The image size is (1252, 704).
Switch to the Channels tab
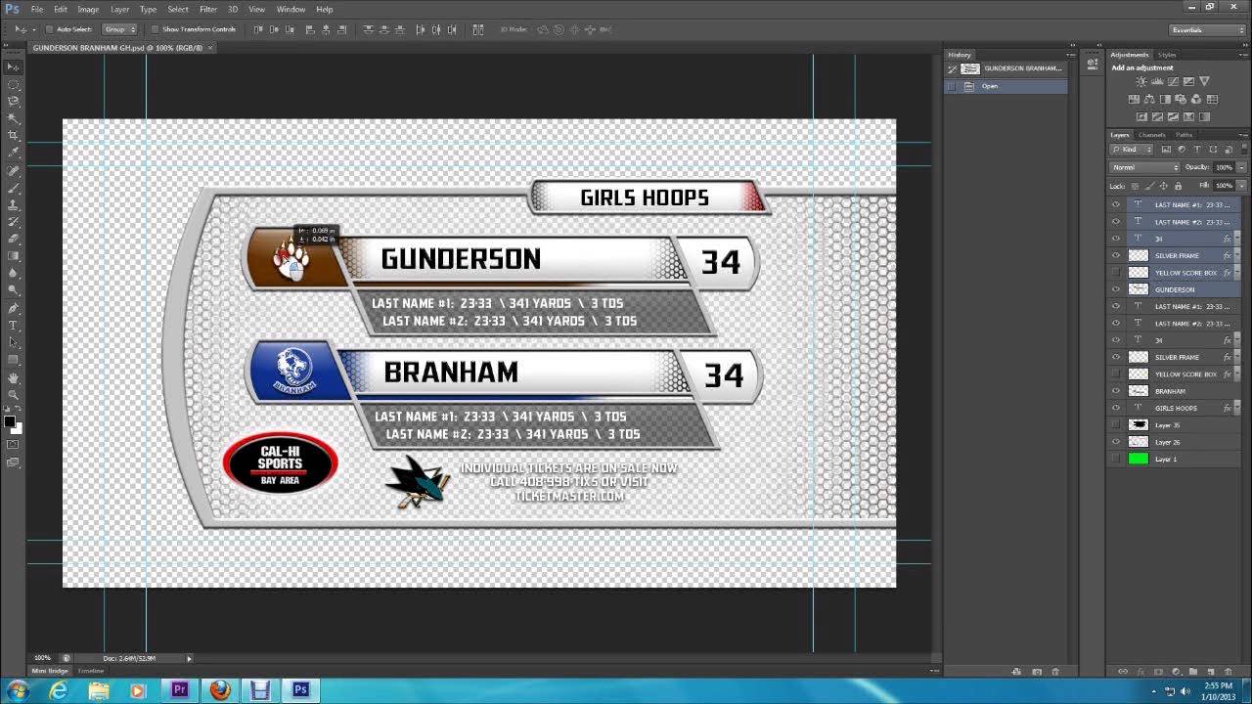pos(1151,135)
